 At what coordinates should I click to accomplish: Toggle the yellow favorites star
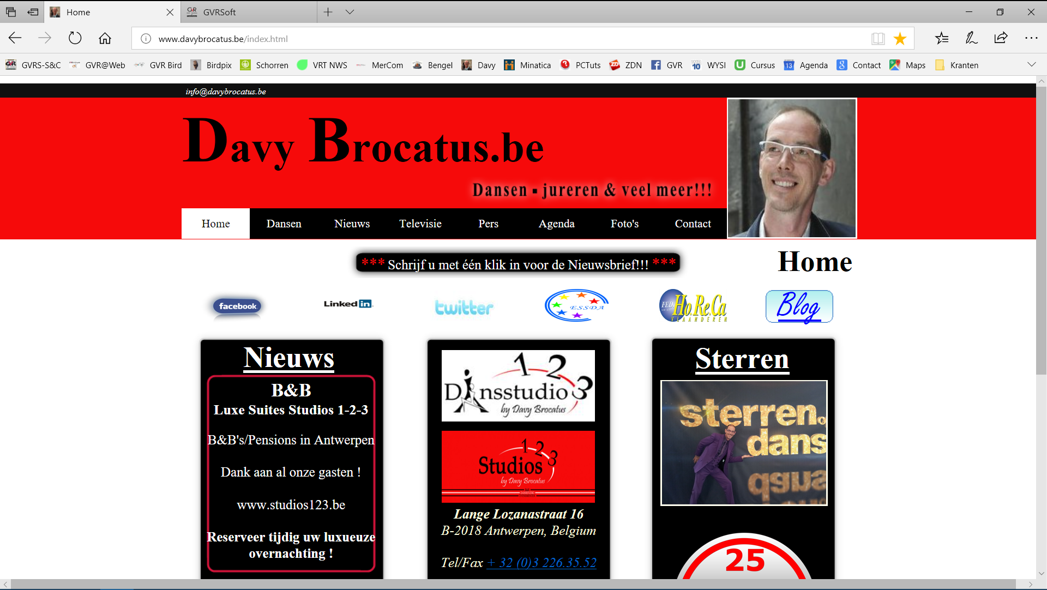click(x=900, y=39)
